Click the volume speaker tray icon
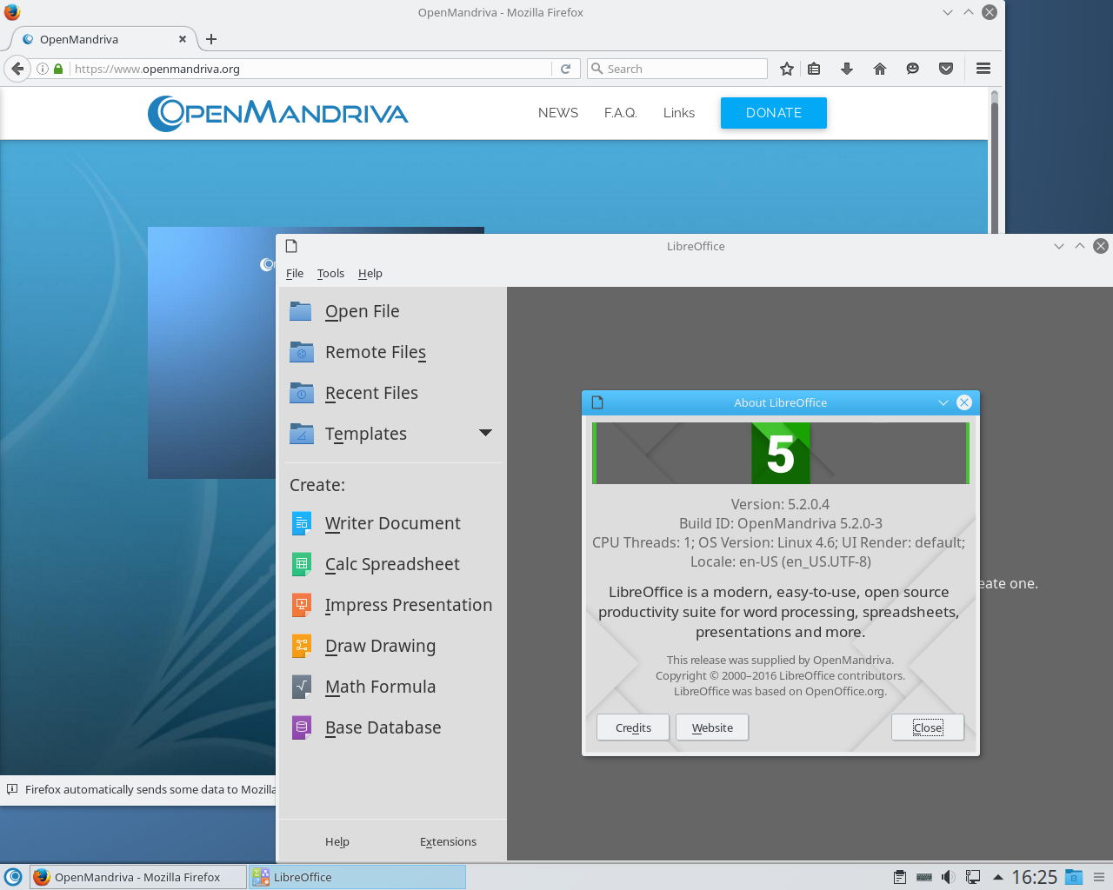The image size is (1113, 890). pos(949,877)
